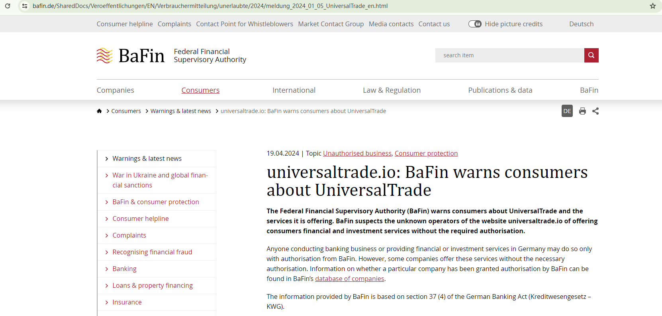
Task: Click the universaltrade.io article headline
Action: pos(427,181)
